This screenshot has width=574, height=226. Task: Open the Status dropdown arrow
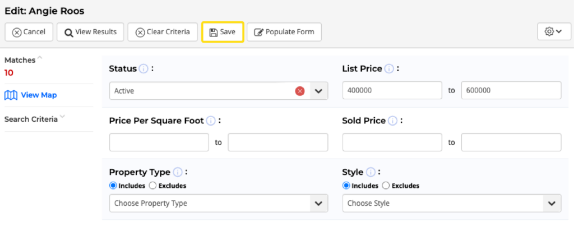319,91
